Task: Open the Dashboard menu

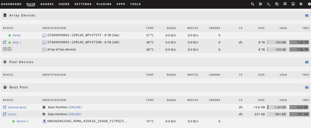Action: [11, 4]
